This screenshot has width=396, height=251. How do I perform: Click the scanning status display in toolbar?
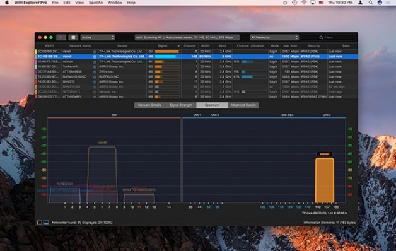coord(187,37)
